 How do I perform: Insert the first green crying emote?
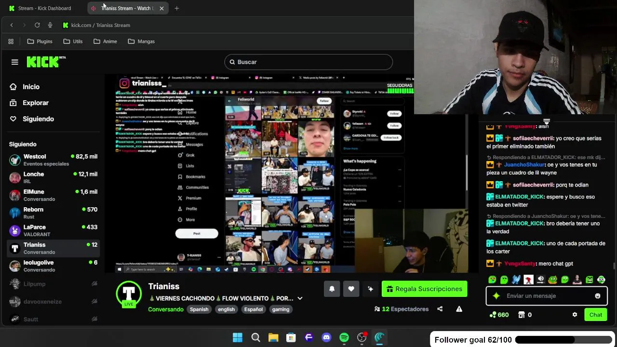492,280
